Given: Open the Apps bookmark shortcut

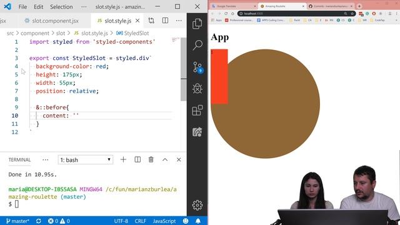Looking at the screenshot, I should (217, 20).
